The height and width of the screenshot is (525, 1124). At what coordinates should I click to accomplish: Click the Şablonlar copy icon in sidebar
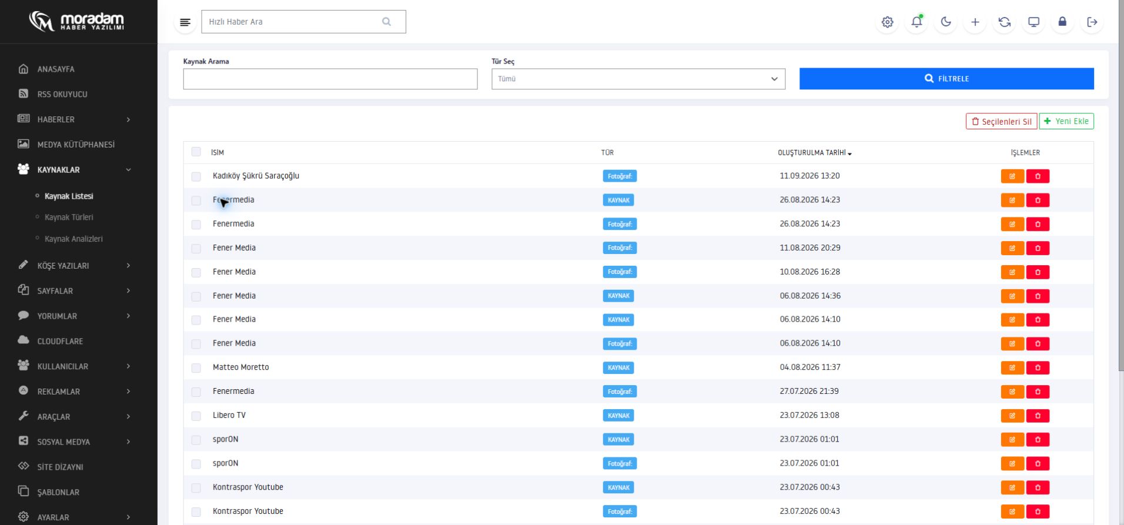tap(24, 491)
